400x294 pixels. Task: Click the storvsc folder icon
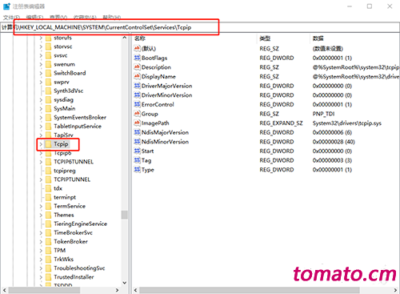[48, 46]
